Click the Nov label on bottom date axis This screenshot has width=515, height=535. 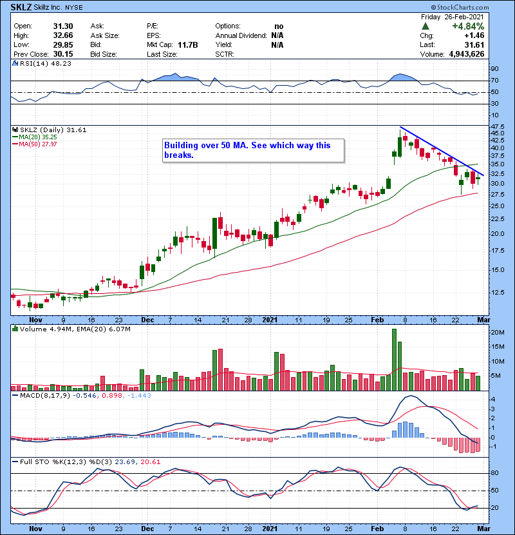click(x=35, y=529)
